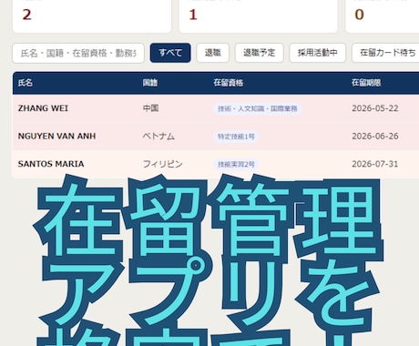Click the expiry date 2026-07-31
This screenshot has height=346, width=419.
pyautogui.click(x=375, y=164)
